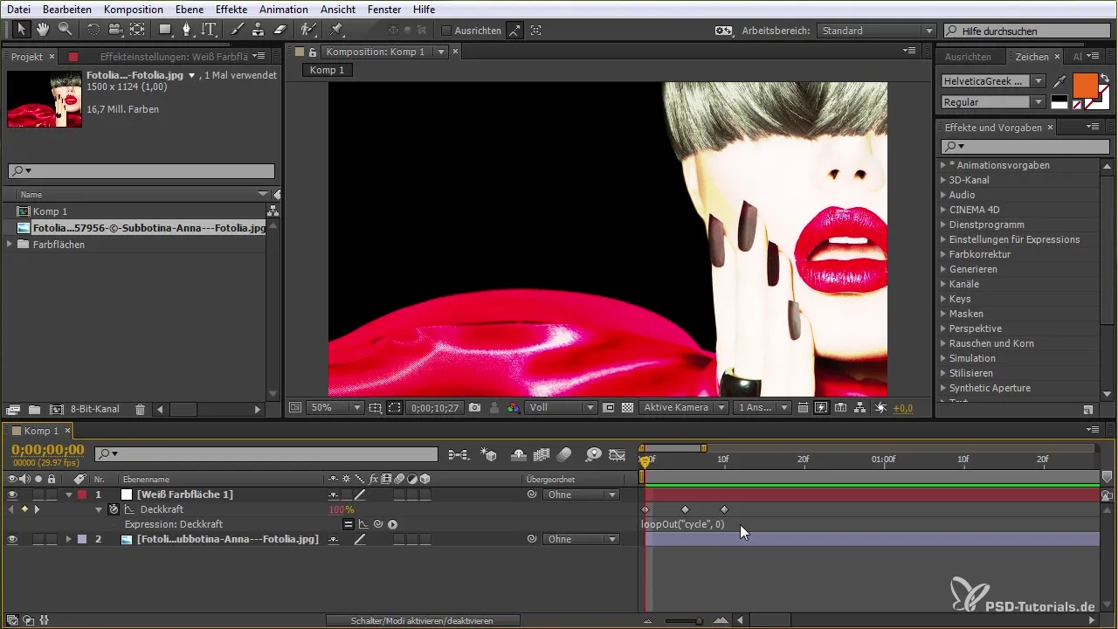Image resolution: width=1118 pixels, height=629 pixels.
Task: Open the Arbeitsbereich Standard dropdown
Action: point(876,31)
